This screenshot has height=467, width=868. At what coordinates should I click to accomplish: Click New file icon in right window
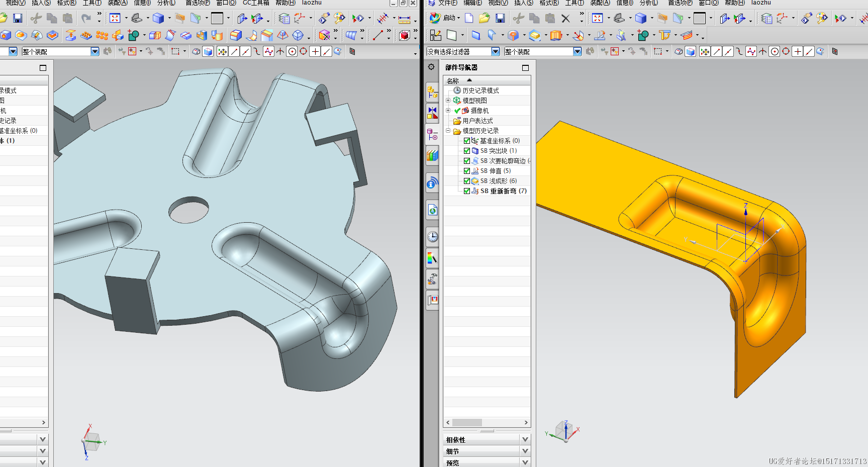click(x=468, y=19)
